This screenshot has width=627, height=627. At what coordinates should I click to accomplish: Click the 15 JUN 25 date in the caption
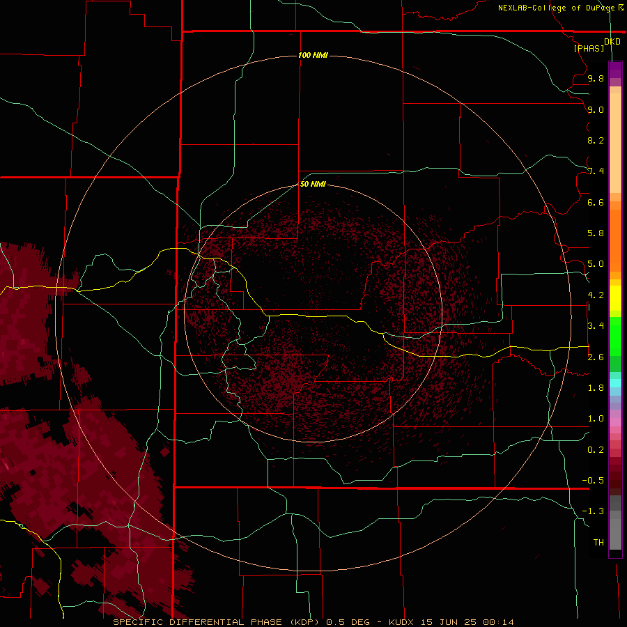[450, 622]
